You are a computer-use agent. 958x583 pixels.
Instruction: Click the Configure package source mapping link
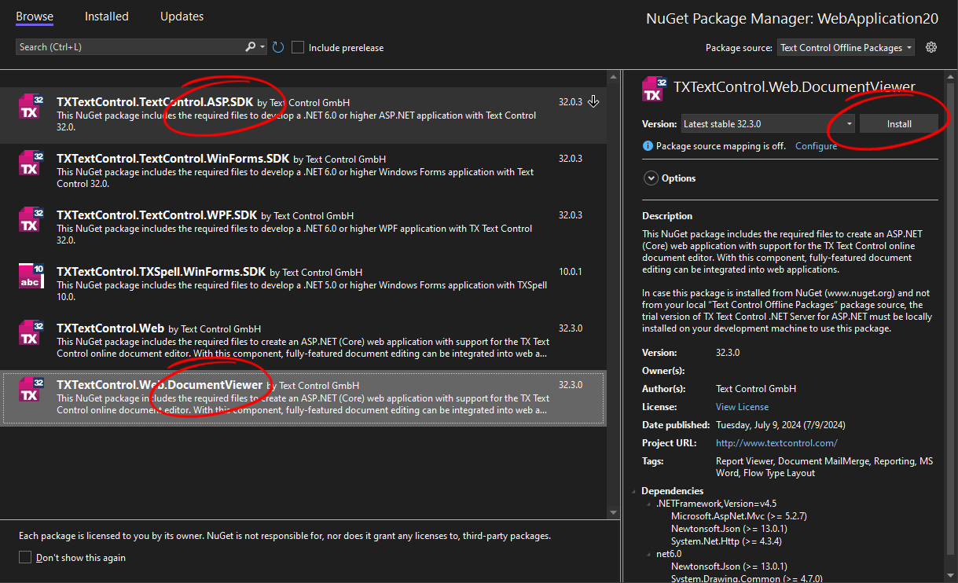816,146
